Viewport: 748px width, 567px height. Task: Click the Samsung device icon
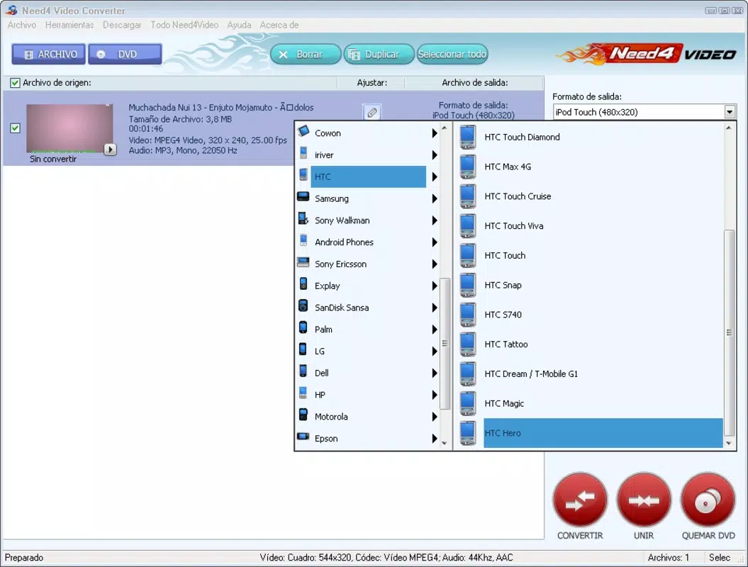tap(303, 196)
